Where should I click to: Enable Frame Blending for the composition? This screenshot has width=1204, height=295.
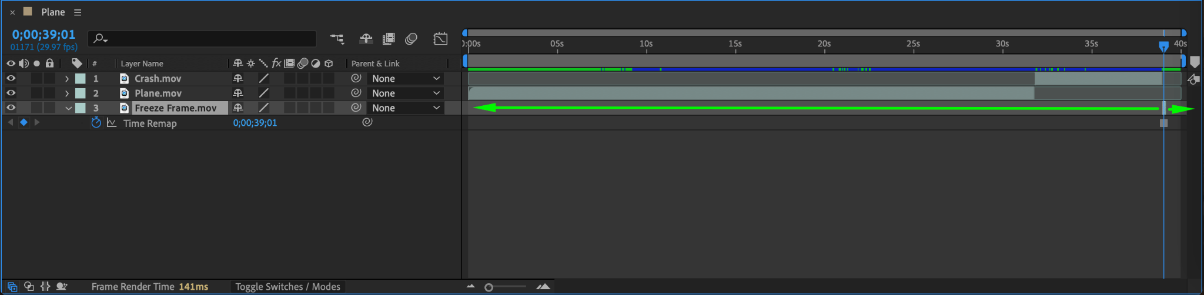click(x=388, y=39)
